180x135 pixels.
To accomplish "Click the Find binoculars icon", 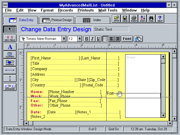I will pyautogui.click(x=151, y=19).
